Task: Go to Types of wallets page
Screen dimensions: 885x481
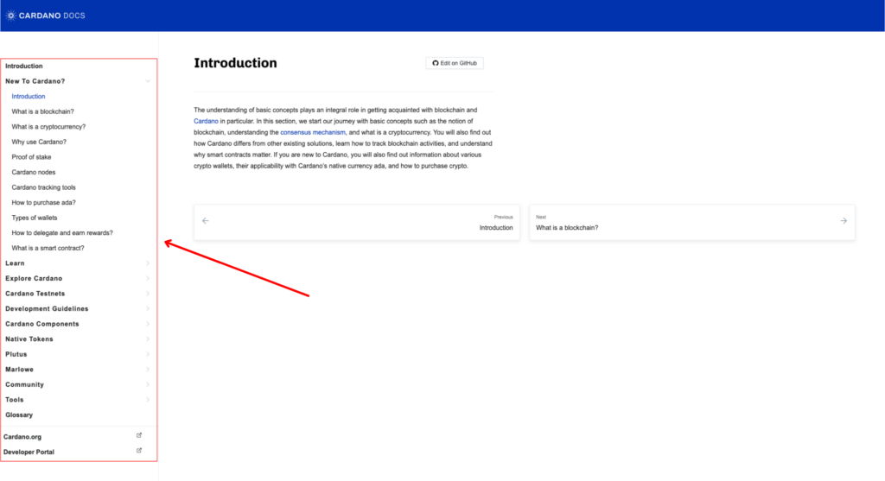Action: coord(35,218)
